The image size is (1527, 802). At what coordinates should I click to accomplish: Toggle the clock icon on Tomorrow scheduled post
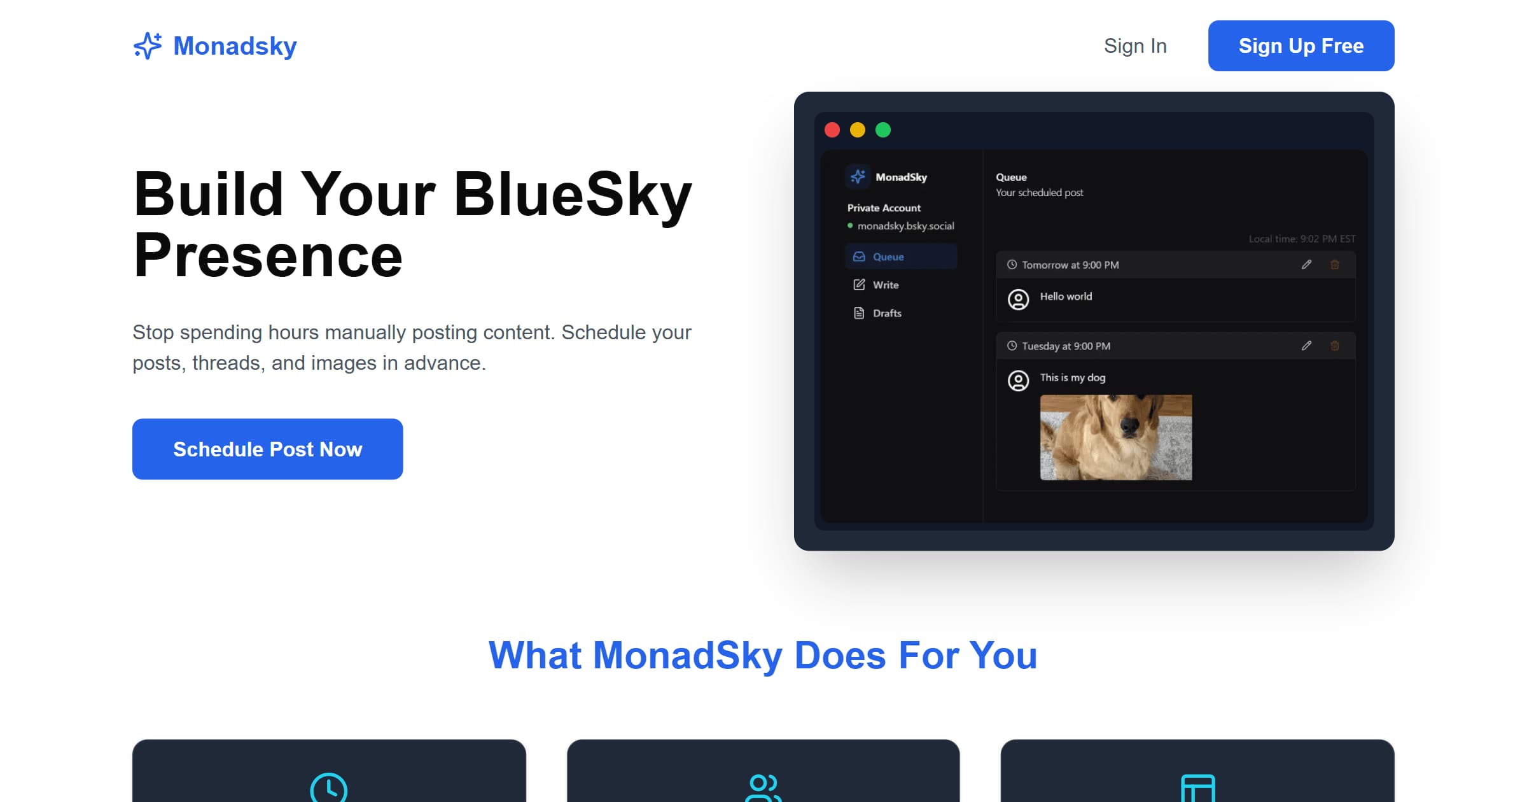tap(1013, 265)
